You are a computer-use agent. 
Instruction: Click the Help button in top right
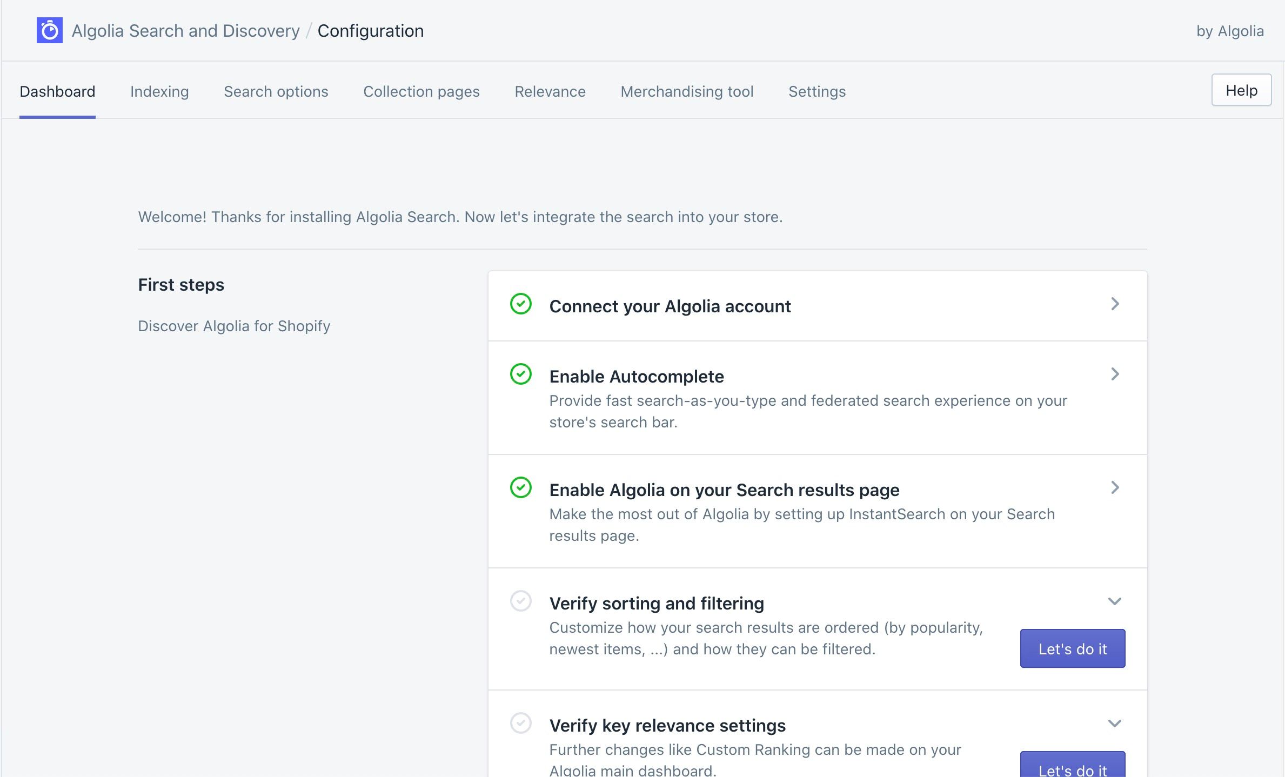pos(1242,90)
